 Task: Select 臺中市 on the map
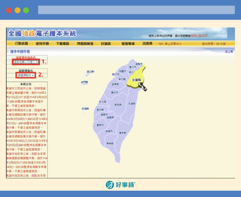pos(114,92)
